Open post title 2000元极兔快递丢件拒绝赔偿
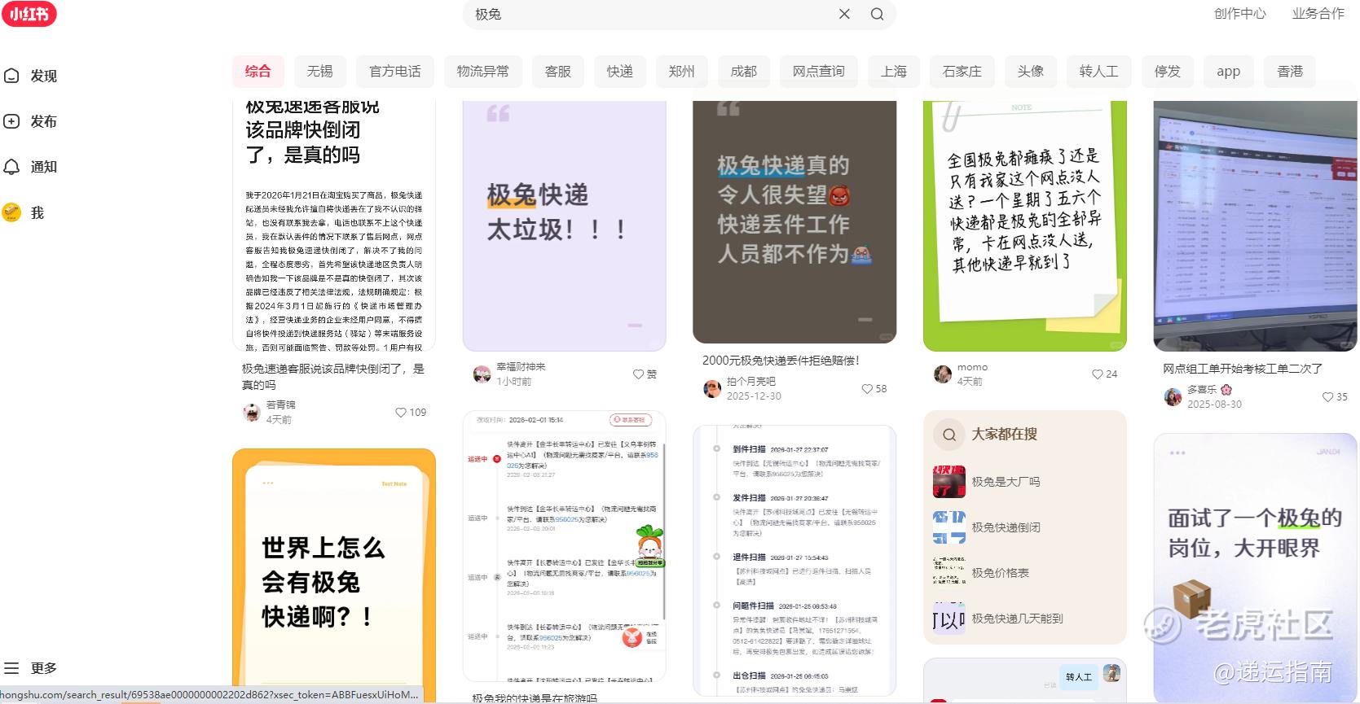This screenshot has height=704, width=1360. click(781, 361)
